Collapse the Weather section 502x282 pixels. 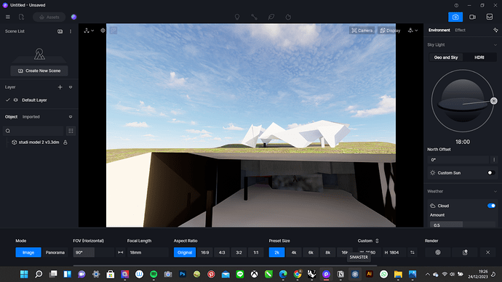[x=495, y=191]
